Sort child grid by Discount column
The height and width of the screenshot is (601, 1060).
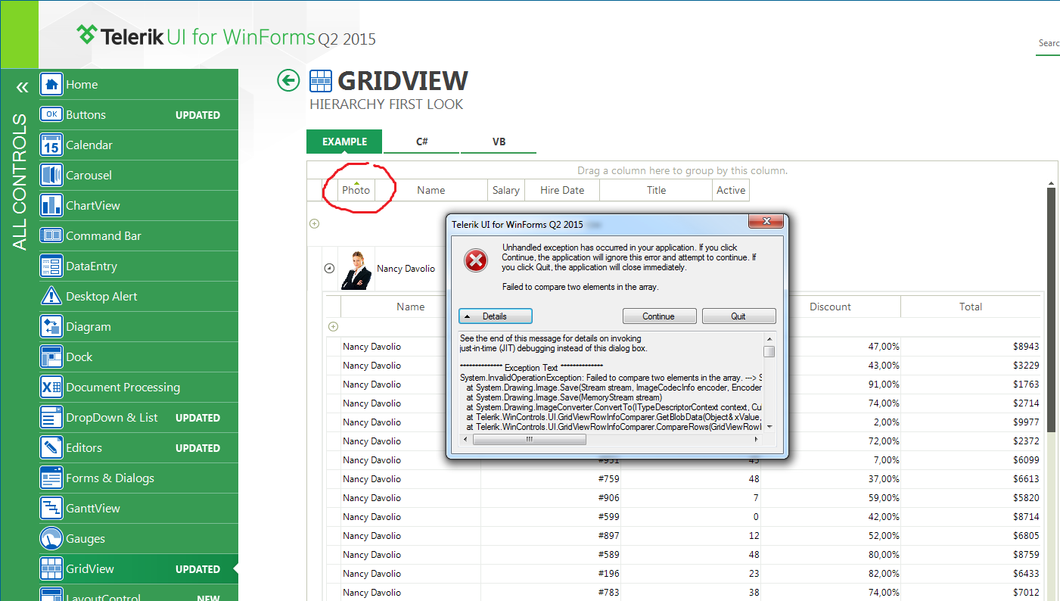tap(831, 307)
